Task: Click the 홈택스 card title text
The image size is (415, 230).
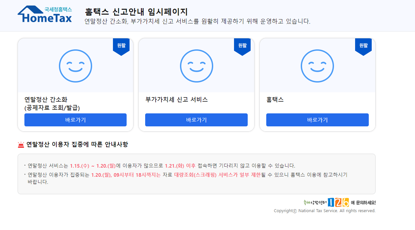Action: 275,100
